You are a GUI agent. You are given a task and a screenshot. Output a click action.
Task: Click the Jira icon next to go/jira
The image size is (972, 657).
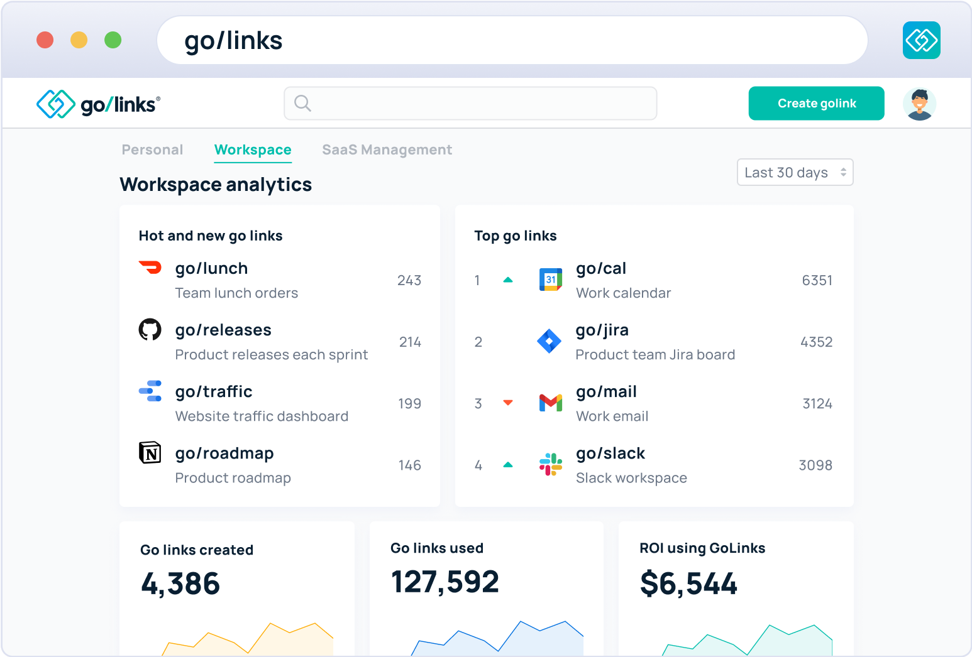coord(550,341)
